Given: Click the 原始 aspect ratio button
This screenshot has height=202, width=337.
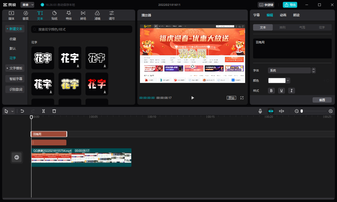Looking at the screenshot, I should 231,98.
